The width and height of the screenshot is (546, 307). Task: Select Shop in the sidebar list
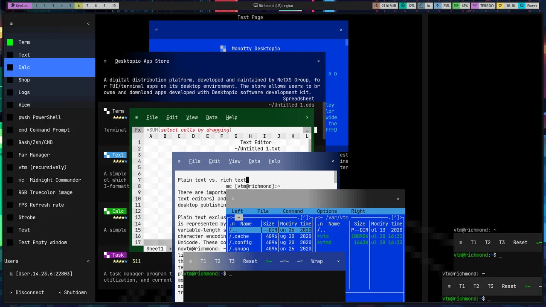tap(49, 80)
